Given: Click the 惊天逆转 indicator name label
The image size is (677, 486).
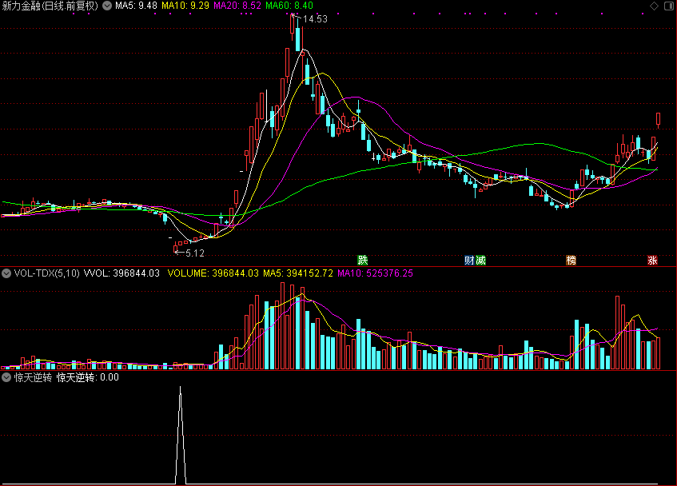Looking at the screenshot, I should tap(33, 377).
